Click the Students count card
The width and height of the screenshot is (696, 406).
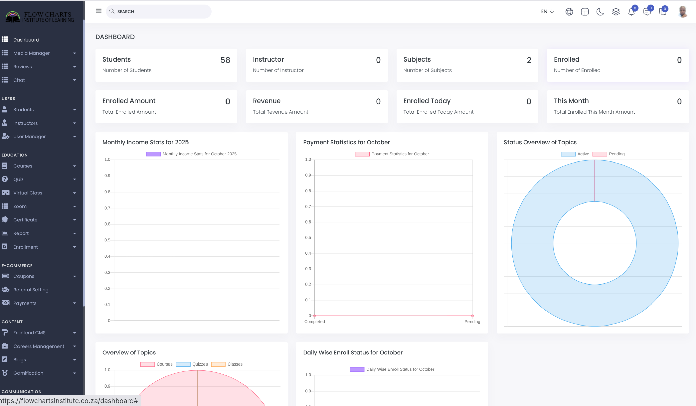click(166, 65)
